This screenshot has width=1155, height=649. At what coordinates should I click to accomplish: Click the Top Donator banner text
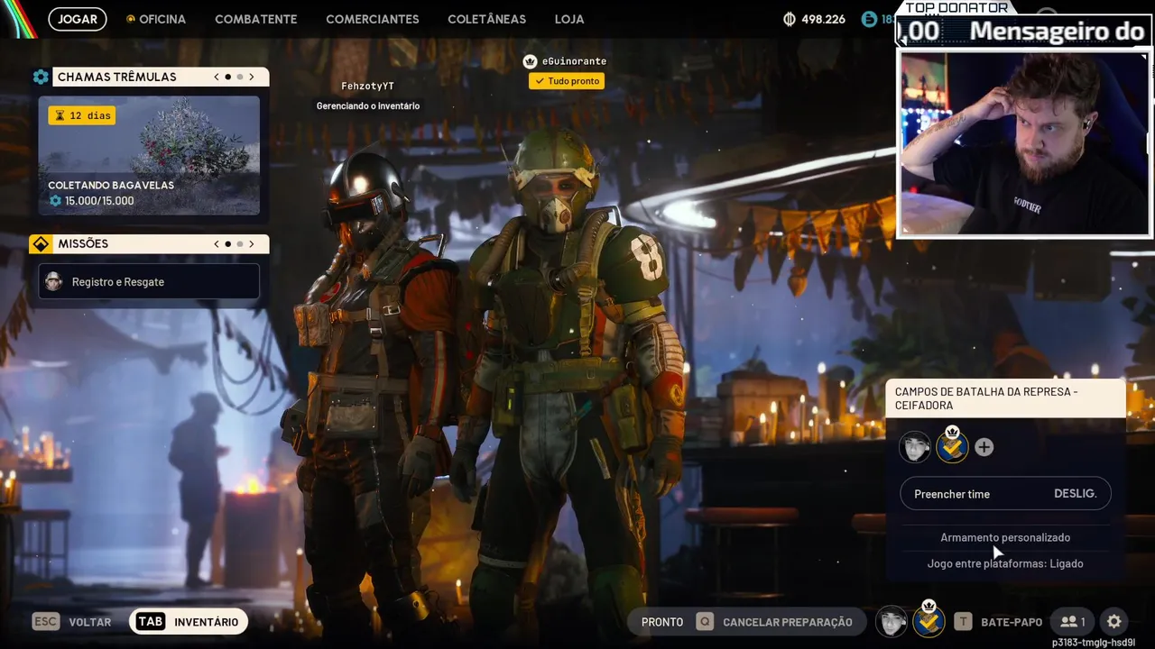956,7
